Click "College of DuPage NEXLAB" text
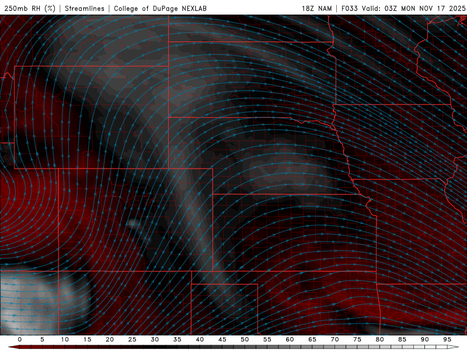The width and height of the screenshot is (467, 350). pyautogui.click(x=160, y=8)
